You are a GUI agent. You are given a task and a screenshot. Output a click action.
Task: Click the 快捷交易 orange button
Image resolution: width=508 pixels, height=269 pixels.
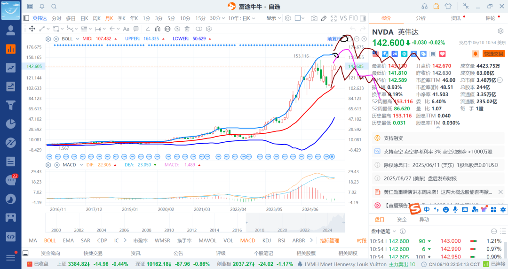pyautogui.click(x=494, y=54)
